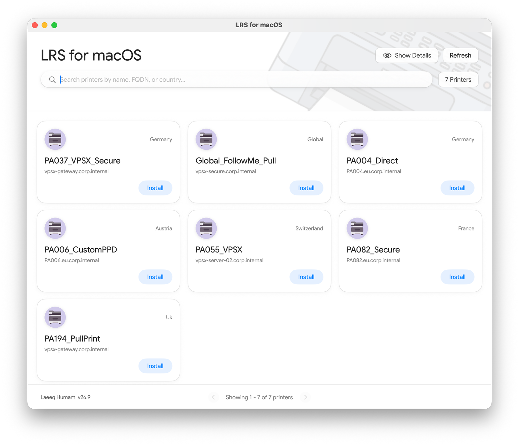Image resolution: width=519 pixels, height=445 pixels.
Task: Refresh the printer list
Action: pos(460,55)
